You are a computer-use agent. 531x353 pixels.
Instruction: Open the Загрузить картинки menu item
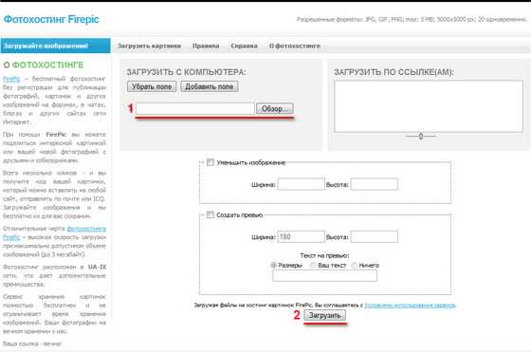[x=150, y=46]
